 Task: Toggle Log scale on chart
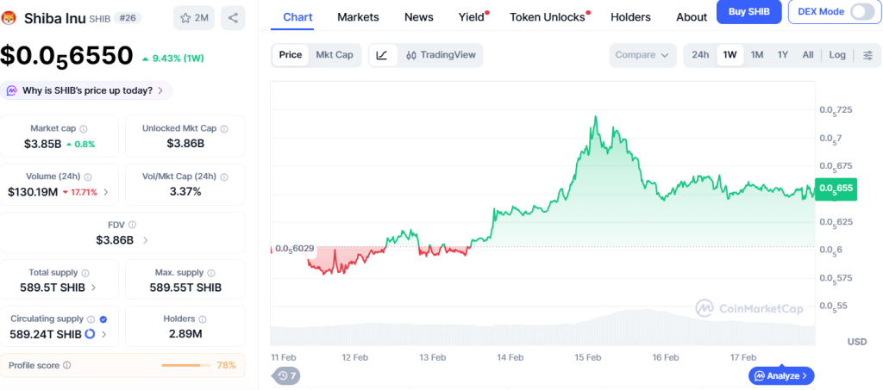pyautogui.click(x=837, y=55)
